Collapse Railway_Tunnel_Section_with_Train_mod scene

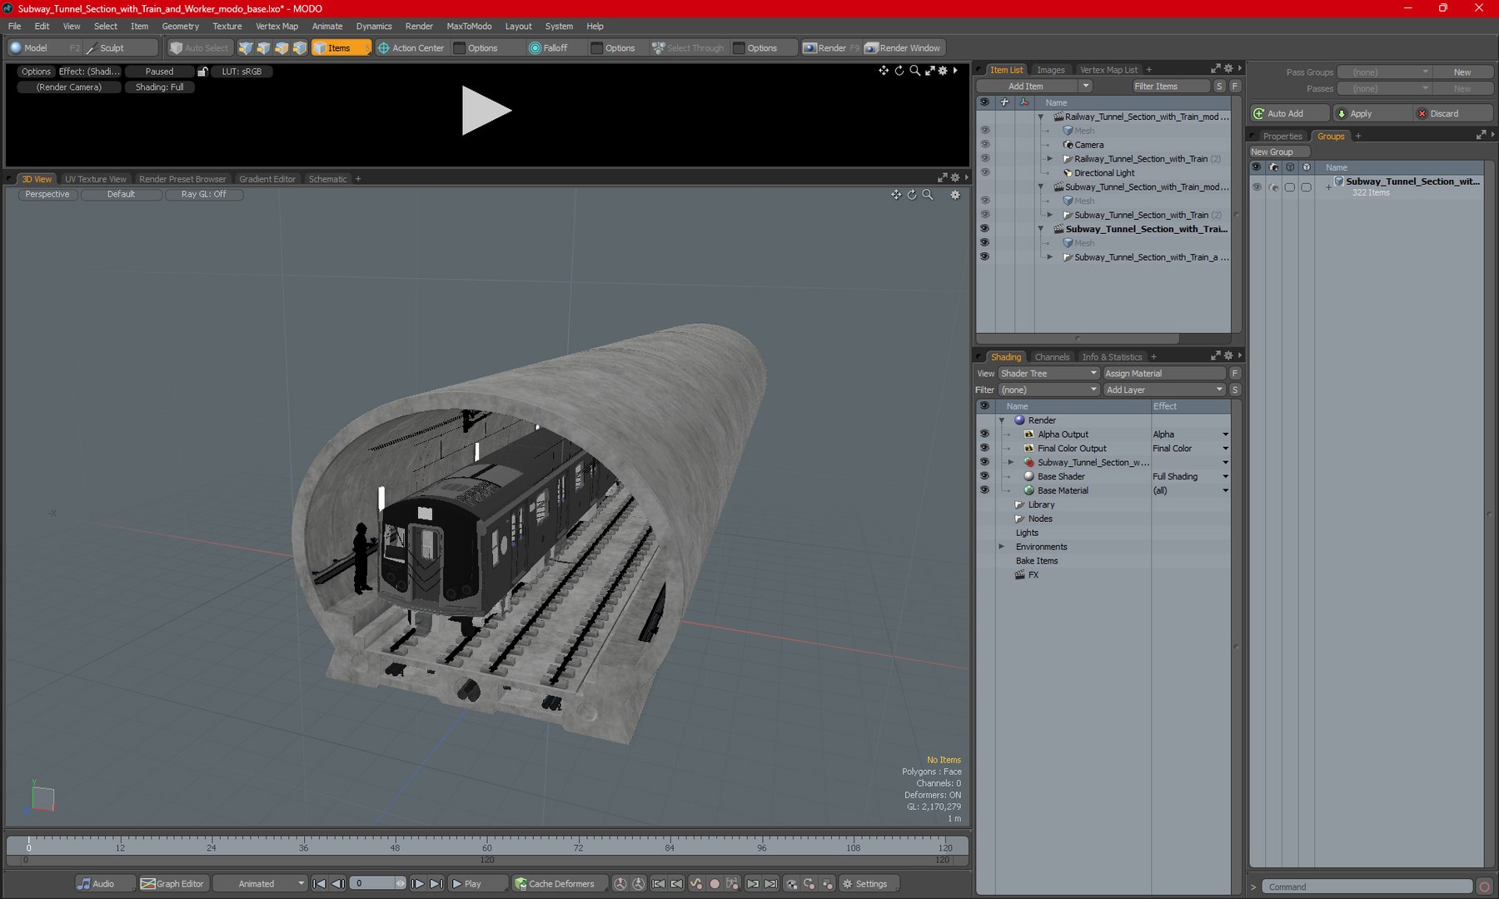1041,117
